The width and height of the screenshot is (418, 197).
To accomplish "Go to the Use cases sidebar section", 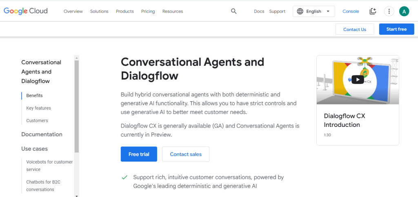I will point(34,149).
